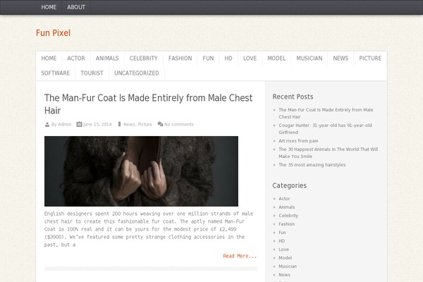
Task: Open the LOVE category tab
Action: click(x=250, y=59)
